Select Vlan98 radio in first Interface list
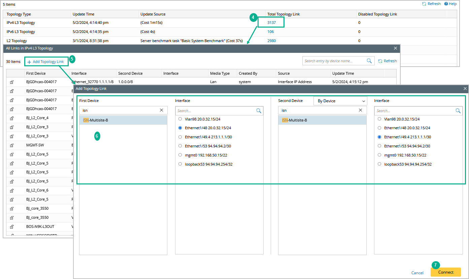Image resolution: width=469 pixels, height=279 pixels. pos(180,119)
